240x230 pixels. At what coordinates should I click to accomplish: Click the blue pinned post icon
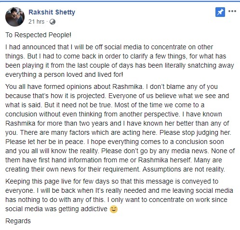(220, 12)
